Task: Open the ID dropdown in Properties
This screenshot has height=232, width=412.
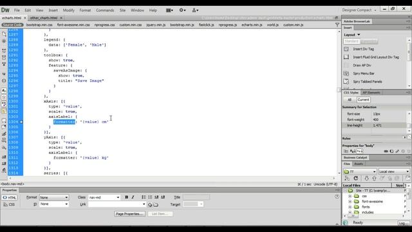Action: tap(54, 204)
